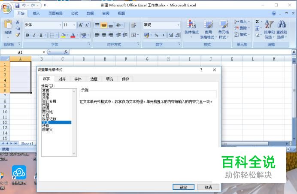Click the Excel help question mark icon
This screenshot has width=297, height=194.
274,13
